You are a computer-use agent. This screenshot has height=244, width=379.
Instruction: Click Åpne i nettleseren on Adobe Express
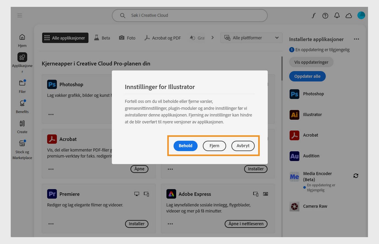click(246, 224)
